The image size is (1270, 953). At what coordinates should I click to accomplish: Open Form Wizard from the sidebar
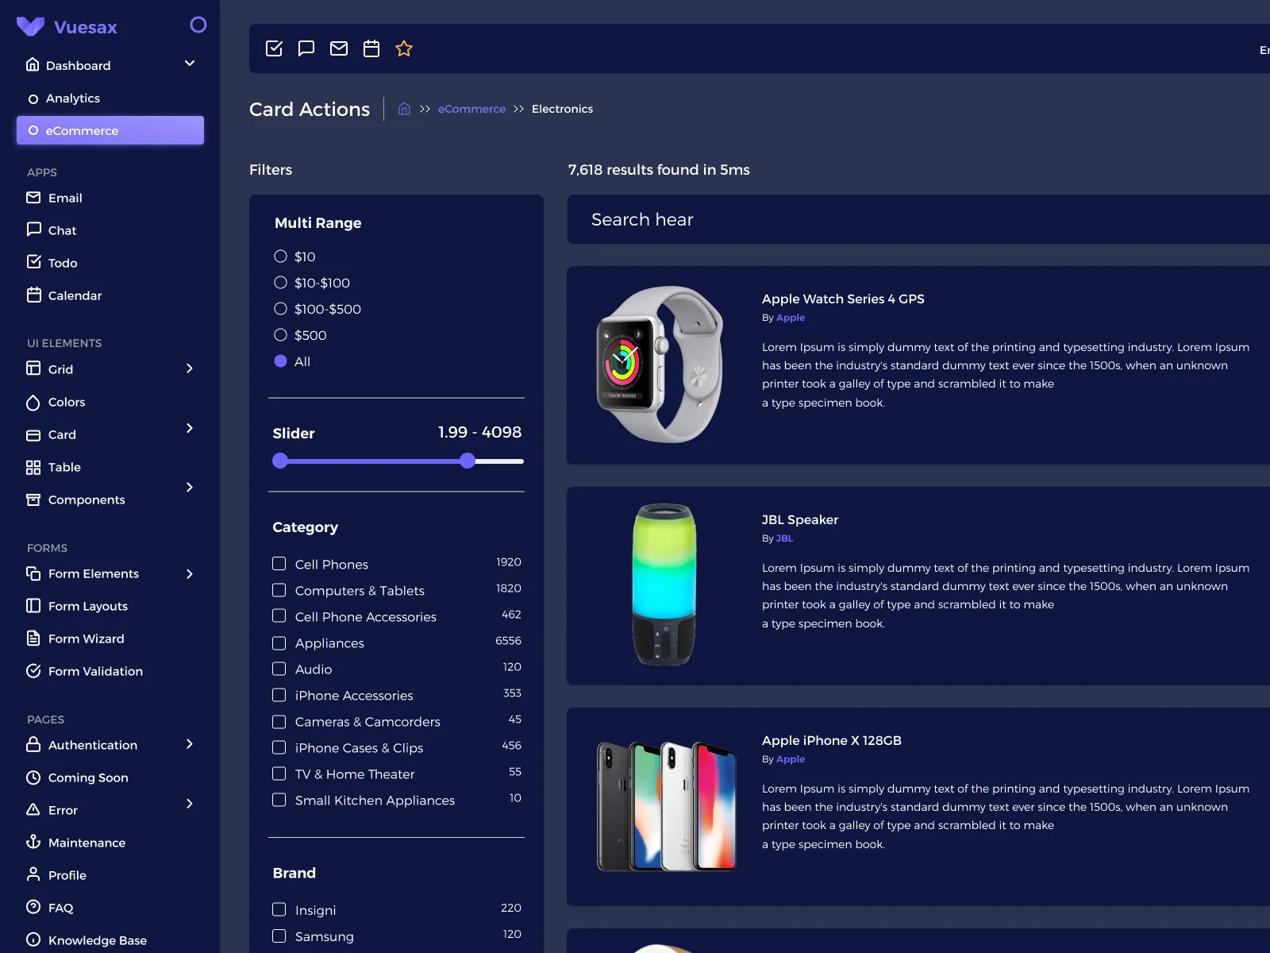[85, 639]
